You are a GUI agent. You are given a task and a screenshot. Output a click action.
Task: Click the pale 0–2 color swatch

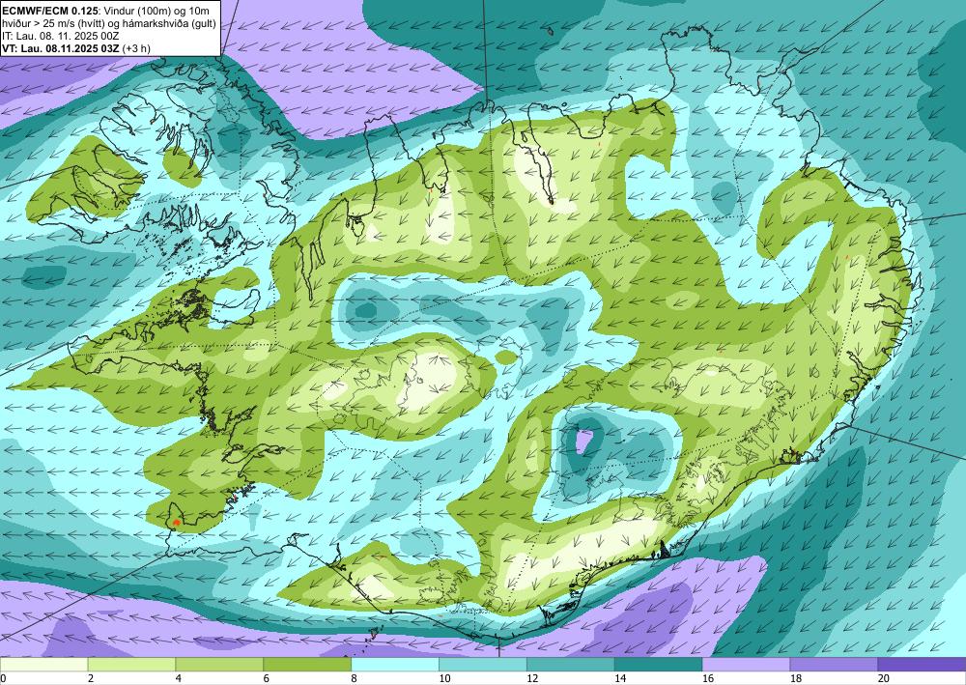[x=43, y=665]
